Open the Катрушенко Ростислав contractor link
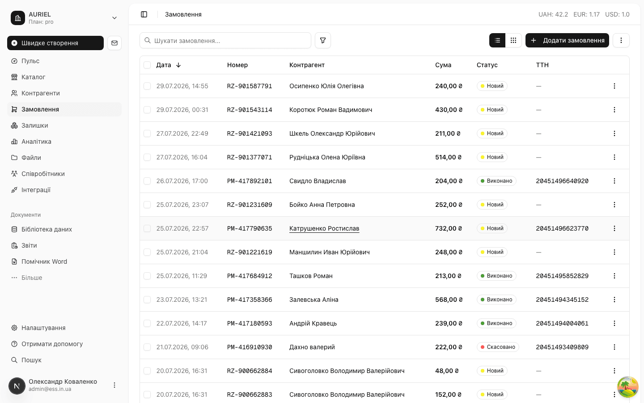 (x=324, y=228)
